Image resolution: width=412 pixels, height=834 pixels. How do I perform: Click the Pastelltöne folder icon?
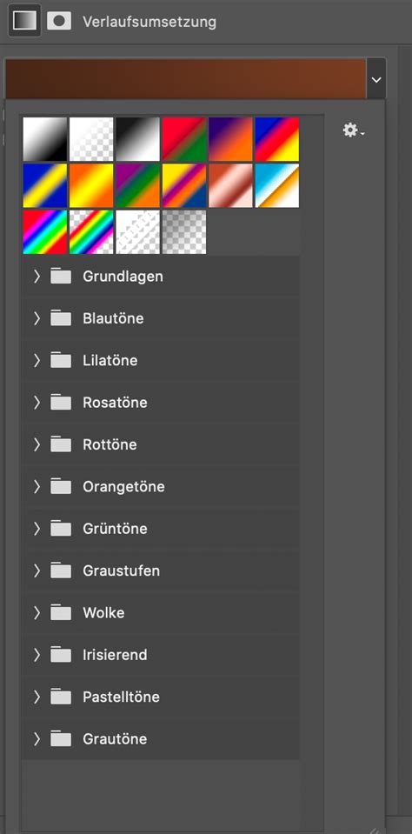pos(61,697)
